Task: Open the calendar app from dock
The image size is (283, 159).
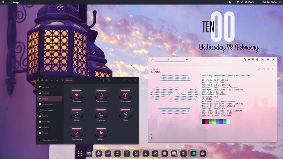Action: [127, 154]
